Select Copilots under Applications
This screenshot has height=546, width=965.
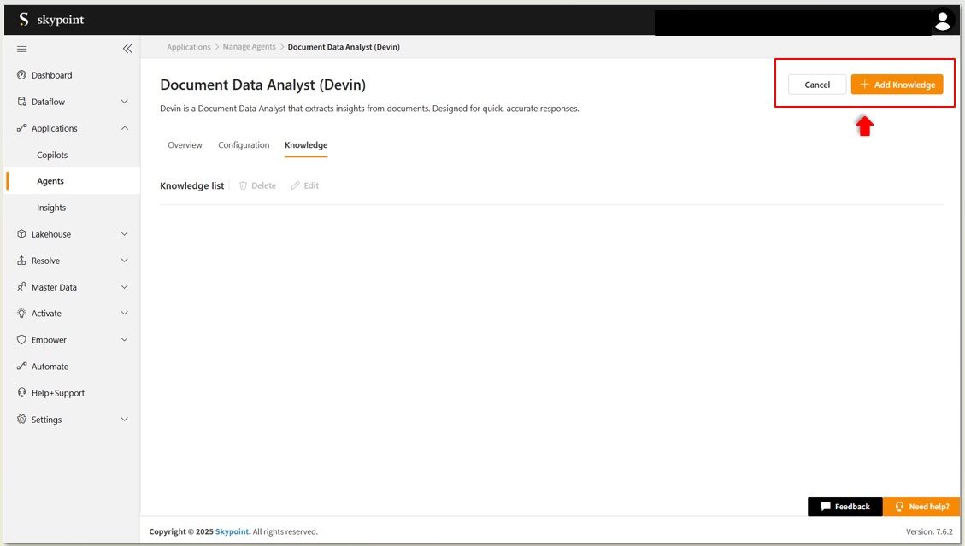pos(52,155)
